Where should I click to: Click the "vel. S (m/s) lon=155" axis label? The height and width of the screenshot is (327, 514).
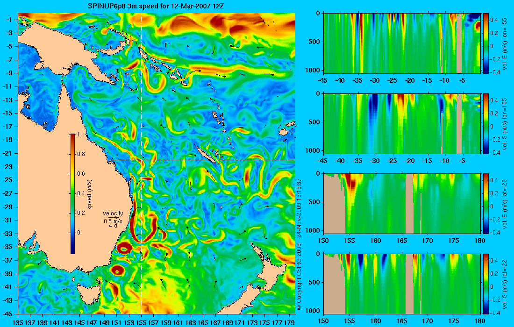click(505, 123)
